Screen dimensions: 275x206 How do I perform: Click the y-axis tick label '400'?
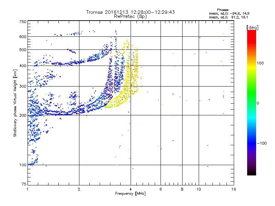[x=23, y=66]
